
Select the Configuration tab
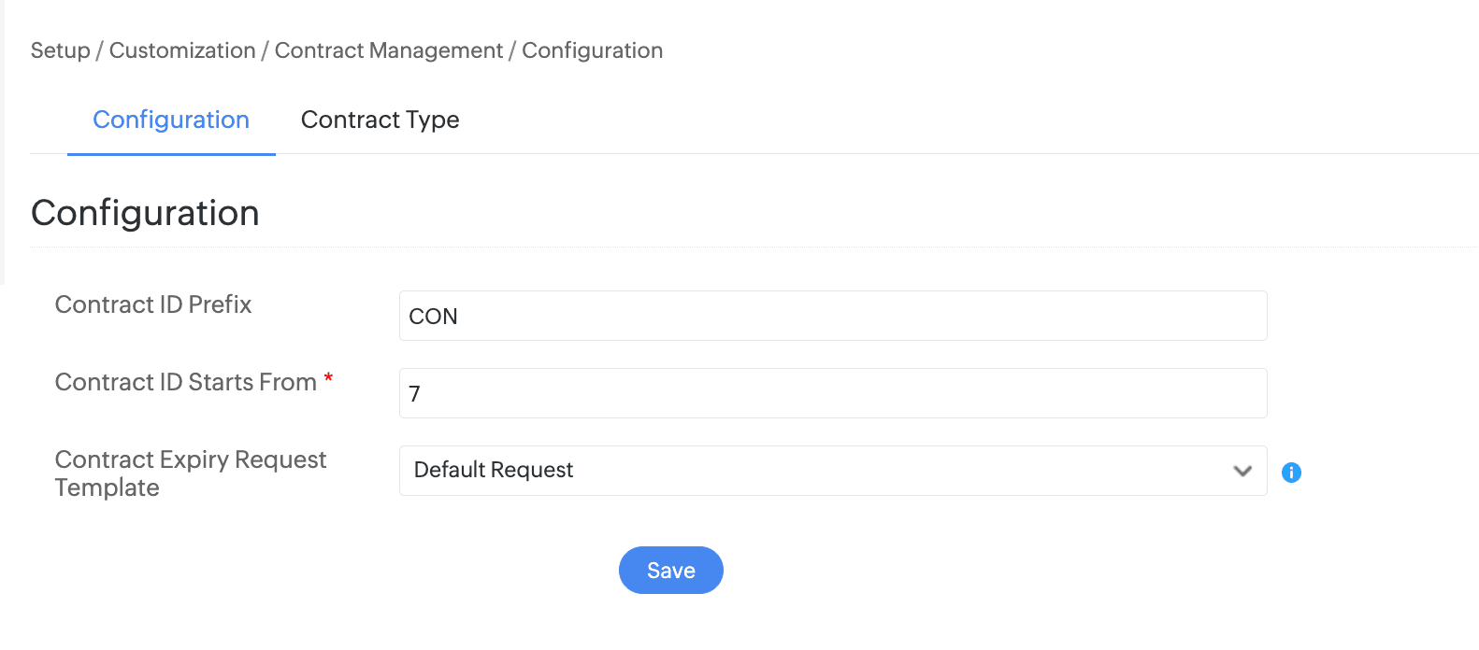click(171, 120)
